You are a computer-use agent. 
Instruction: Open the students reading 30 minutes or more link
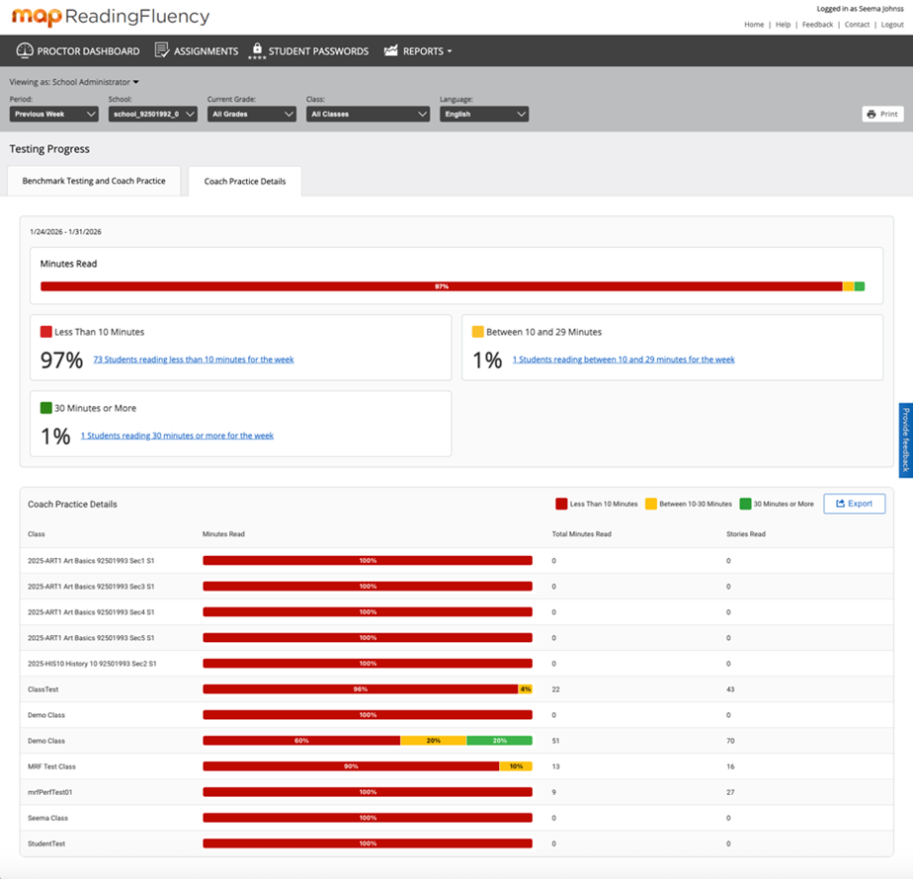pyautogui.click(x=177, y=436)
